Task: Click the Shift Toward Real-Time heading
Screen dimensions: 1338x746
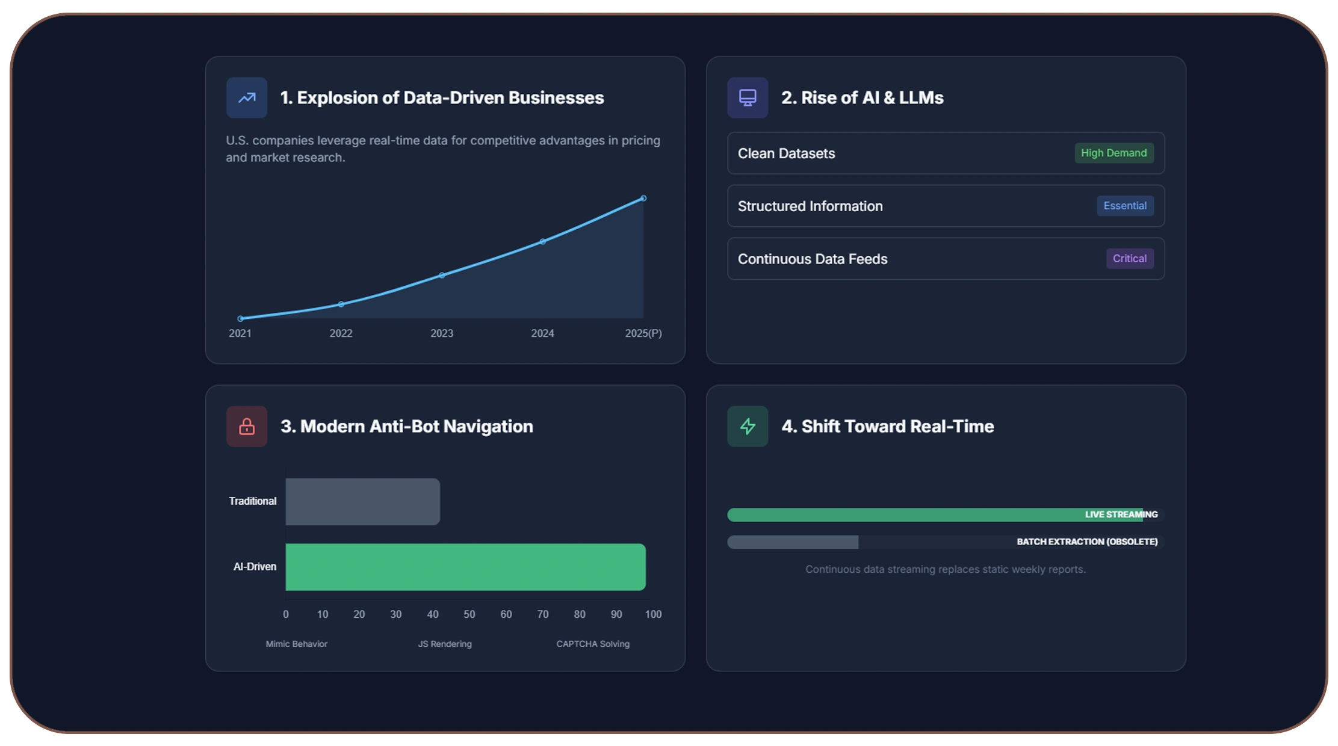Action: click(887, 426)
